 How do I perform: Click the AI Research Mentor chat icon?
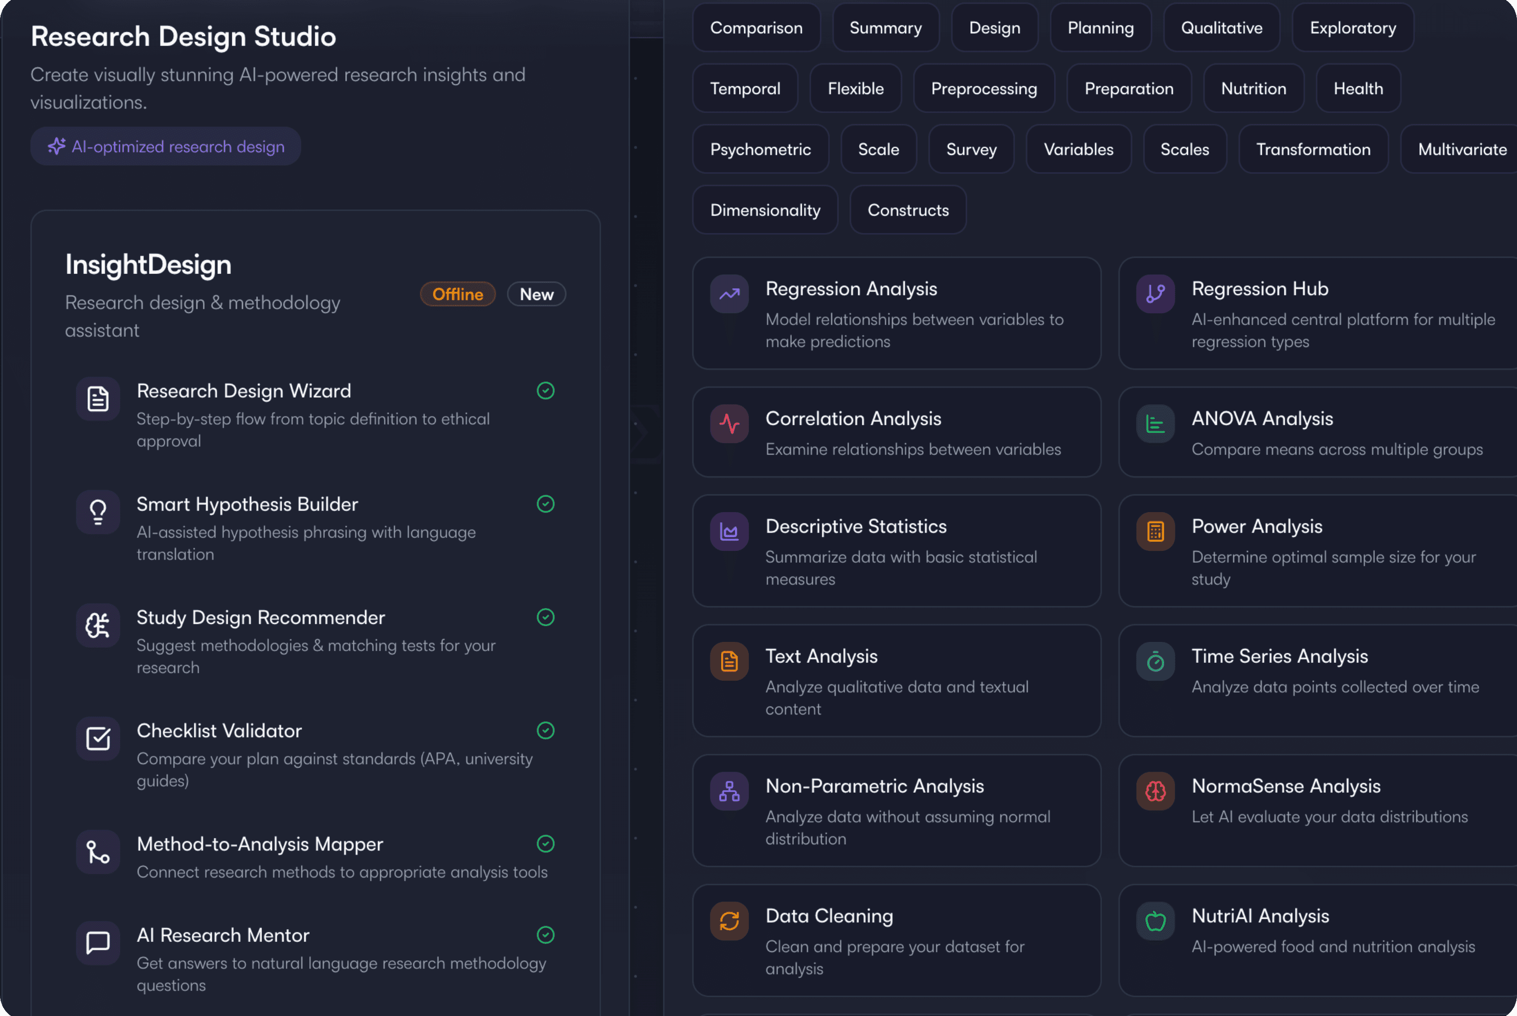pyautogui.click(x=98, y=943)
